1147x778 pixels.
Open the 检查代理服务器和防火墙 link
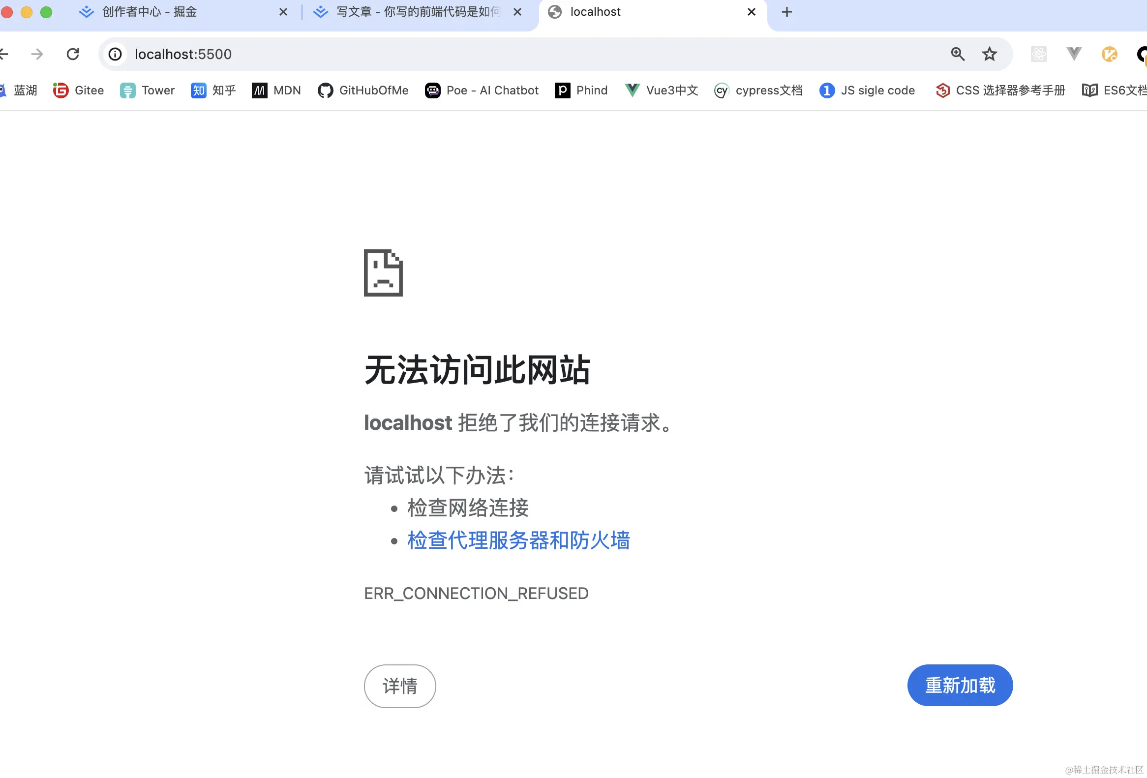(x=518, y=540)
